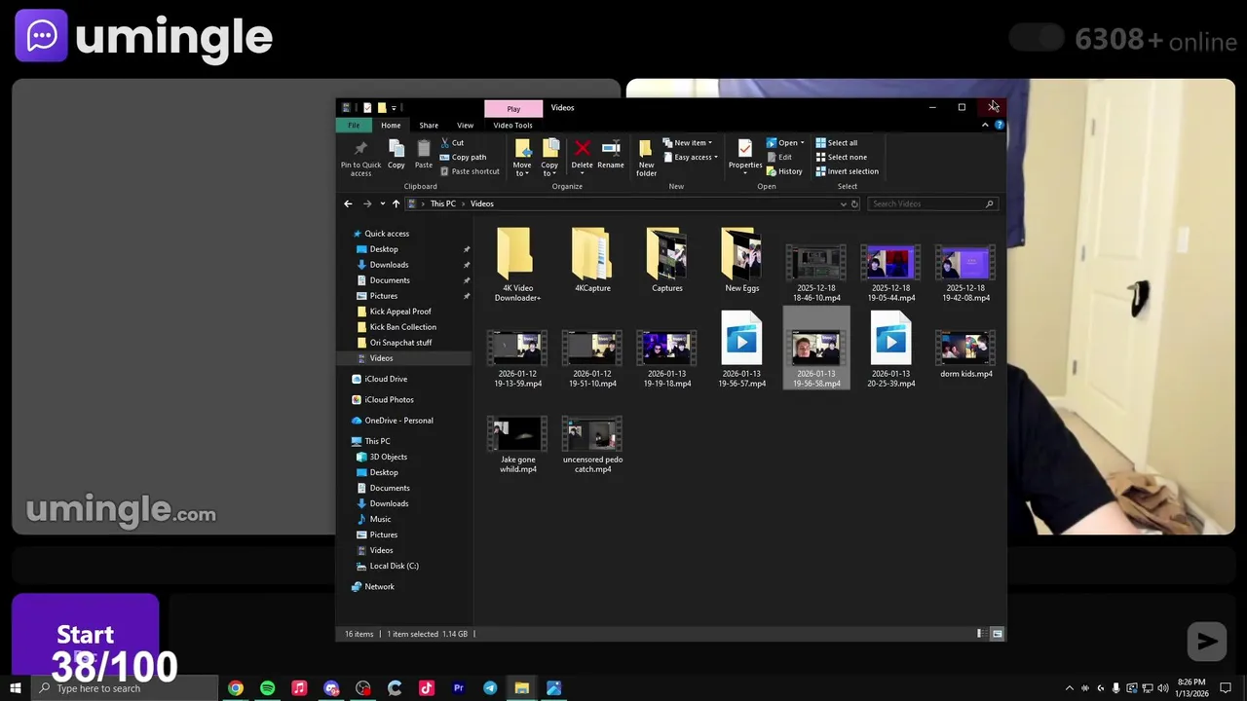Open the Easy access dropdown

coord(690,157)
